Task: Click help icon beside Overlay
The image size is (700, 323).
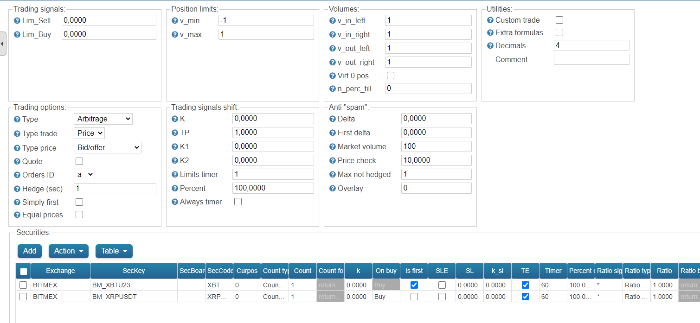Action: click(x=333, y=189)
